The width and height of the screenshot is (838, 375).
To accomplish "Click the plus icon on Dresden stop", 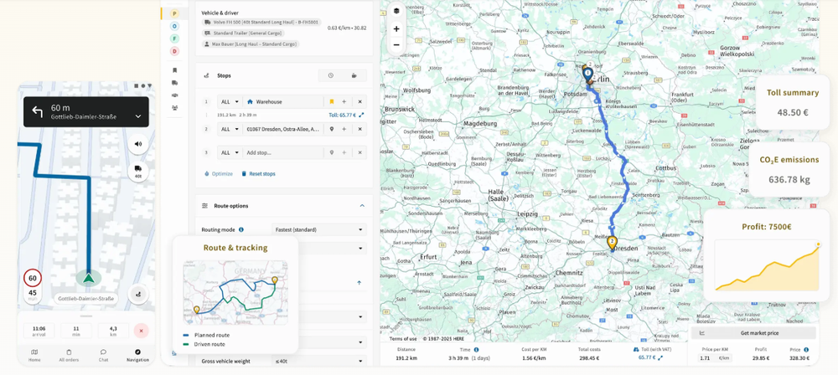I will click(x=344, y=129).
